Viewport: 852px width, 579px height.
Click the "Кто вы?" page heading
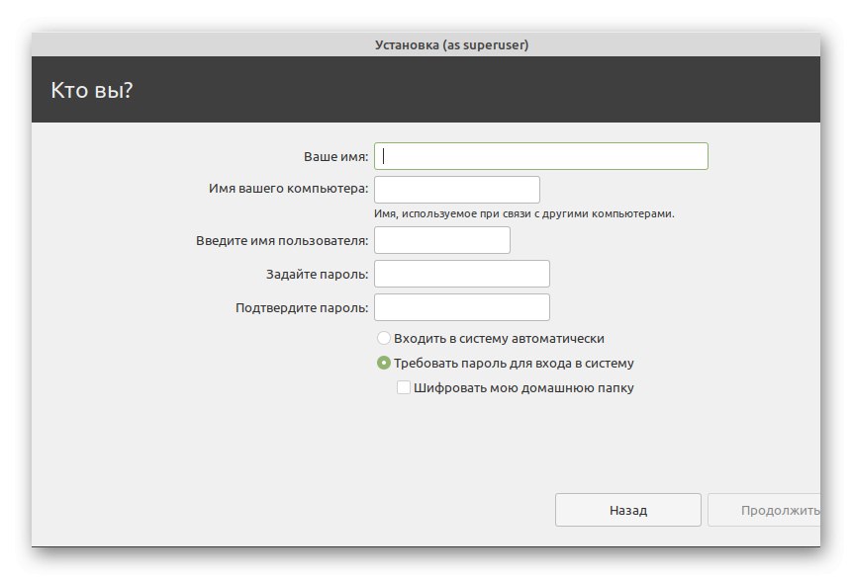92,90
